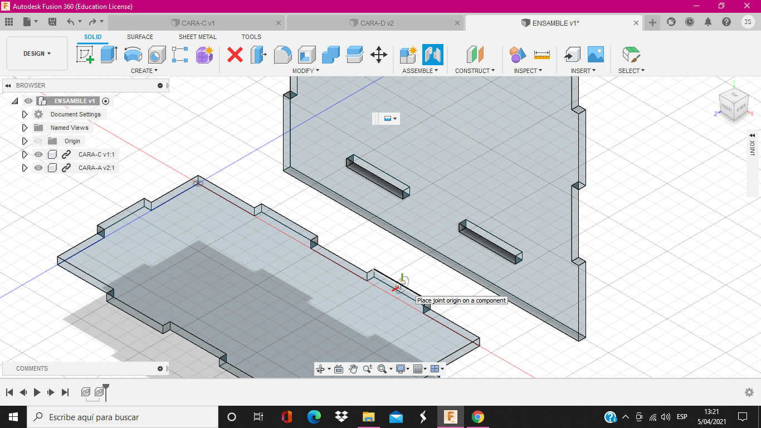This screenshot has height=428, width=761.
Task: Open the job status clock icon
Action: (690, 22)
